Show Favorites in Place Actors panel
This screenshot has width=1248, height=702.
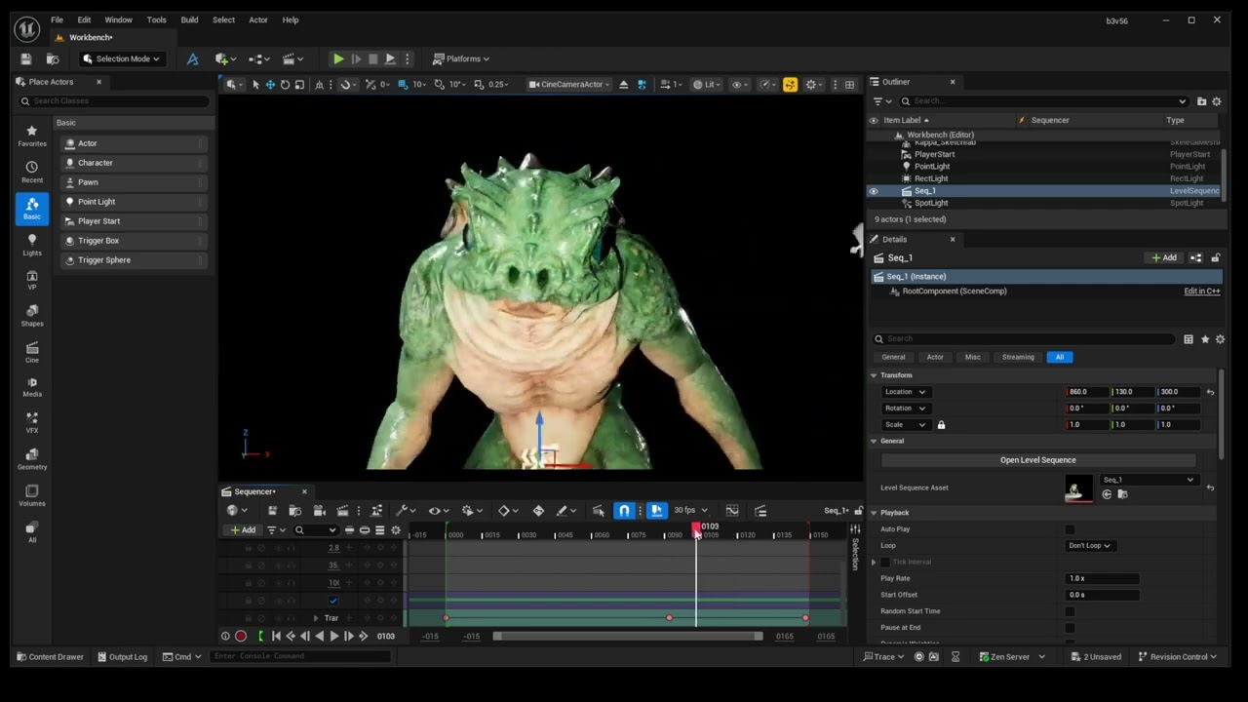32,136
